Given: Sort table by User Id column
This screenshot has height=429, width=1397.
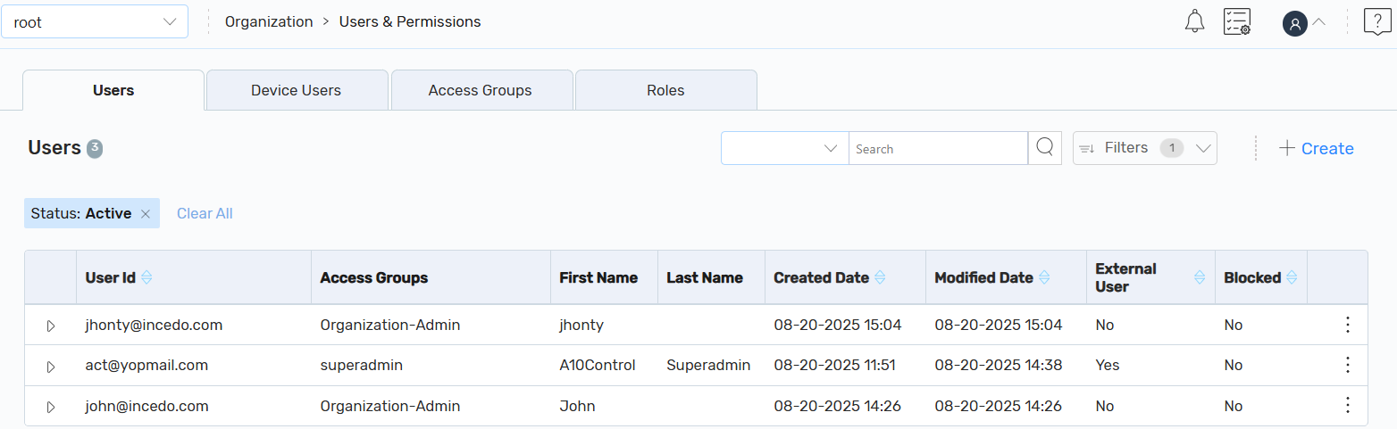Looking at the screenshot, I should point(146,277).
